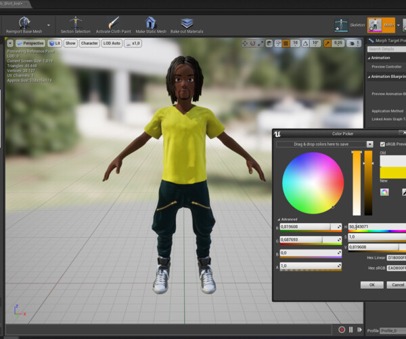Select rotate gizmo mode
Image resolution: width=406 pixels, height=339 pixels.
click(252, 43)
